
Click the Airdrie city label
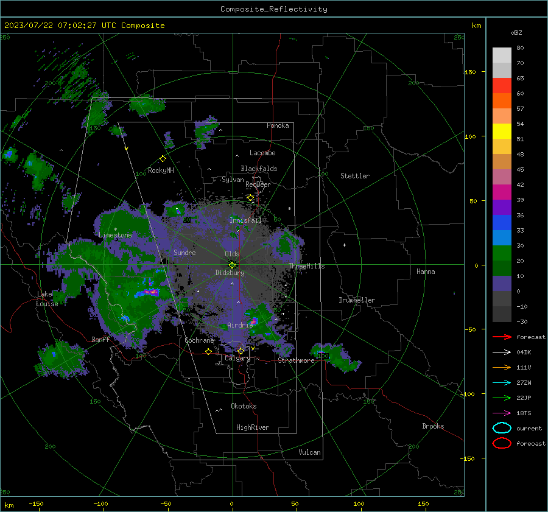pyautogui.click(x=240, y=325)
